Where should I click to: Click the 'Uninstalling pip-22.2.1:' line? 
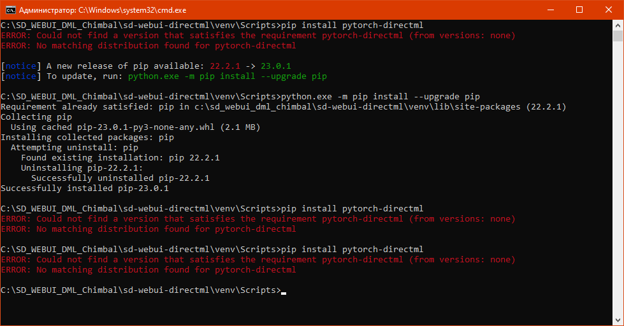click(x=82, y=168)
